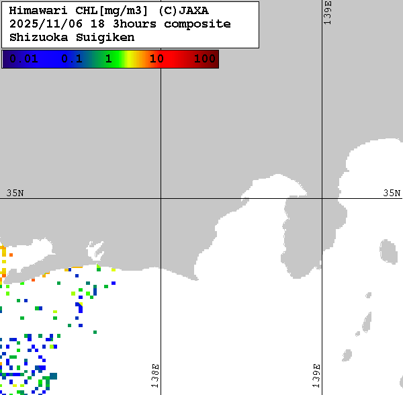403x395 pixels.
Task: Click the southernmost small island
Action: tap(347, 355)
